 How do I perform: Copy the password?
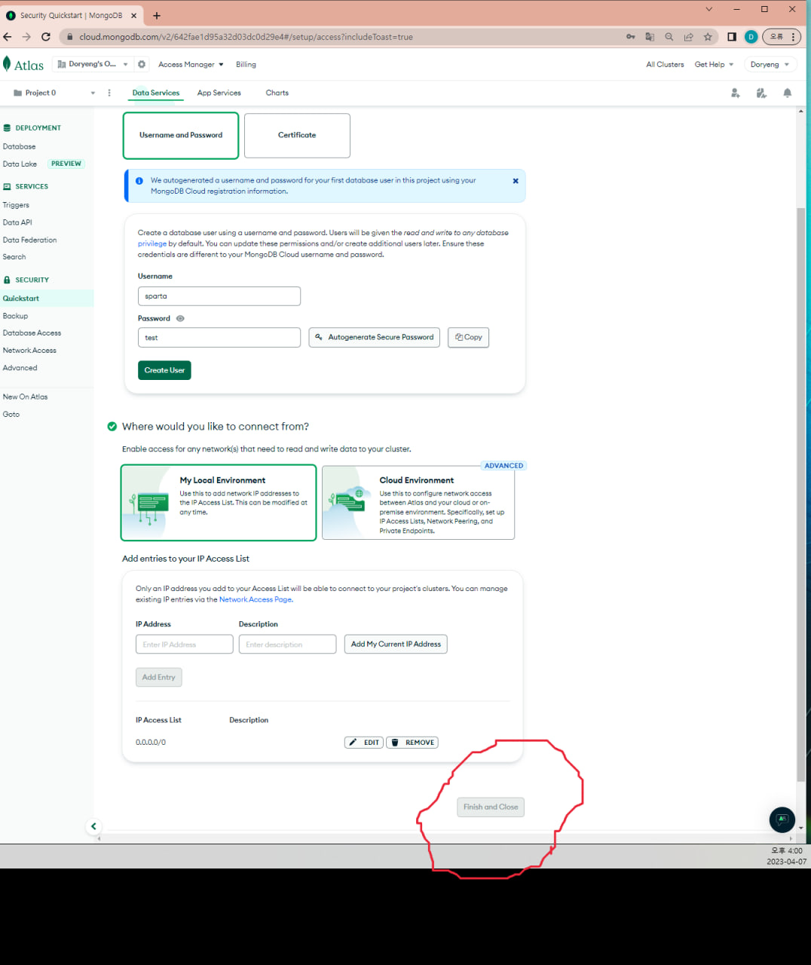[468, 337]
